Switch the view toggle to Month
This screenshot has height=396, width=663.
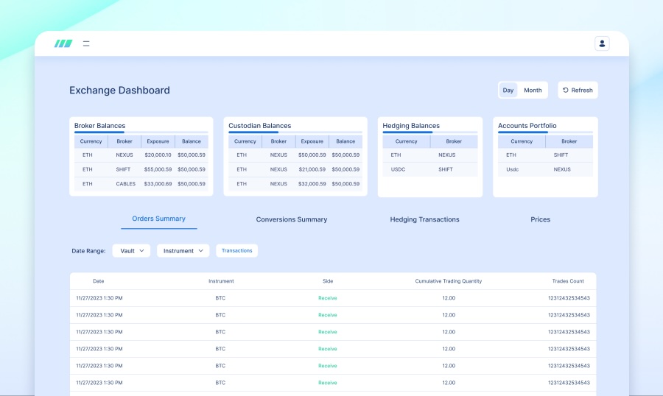point(533,91)
